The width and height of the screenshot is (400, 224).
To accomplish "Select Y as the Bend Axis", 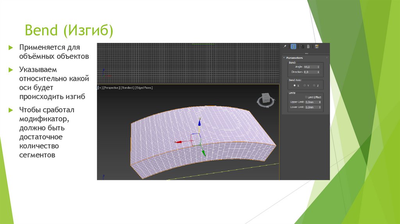I will (304, 85).
